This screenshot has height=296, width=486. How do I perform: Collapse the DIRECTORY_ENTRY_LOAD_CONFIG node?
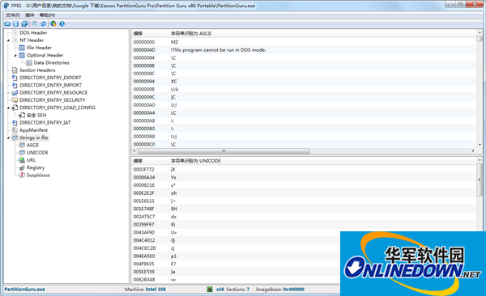pyautogui.click(x=8, y=108)
